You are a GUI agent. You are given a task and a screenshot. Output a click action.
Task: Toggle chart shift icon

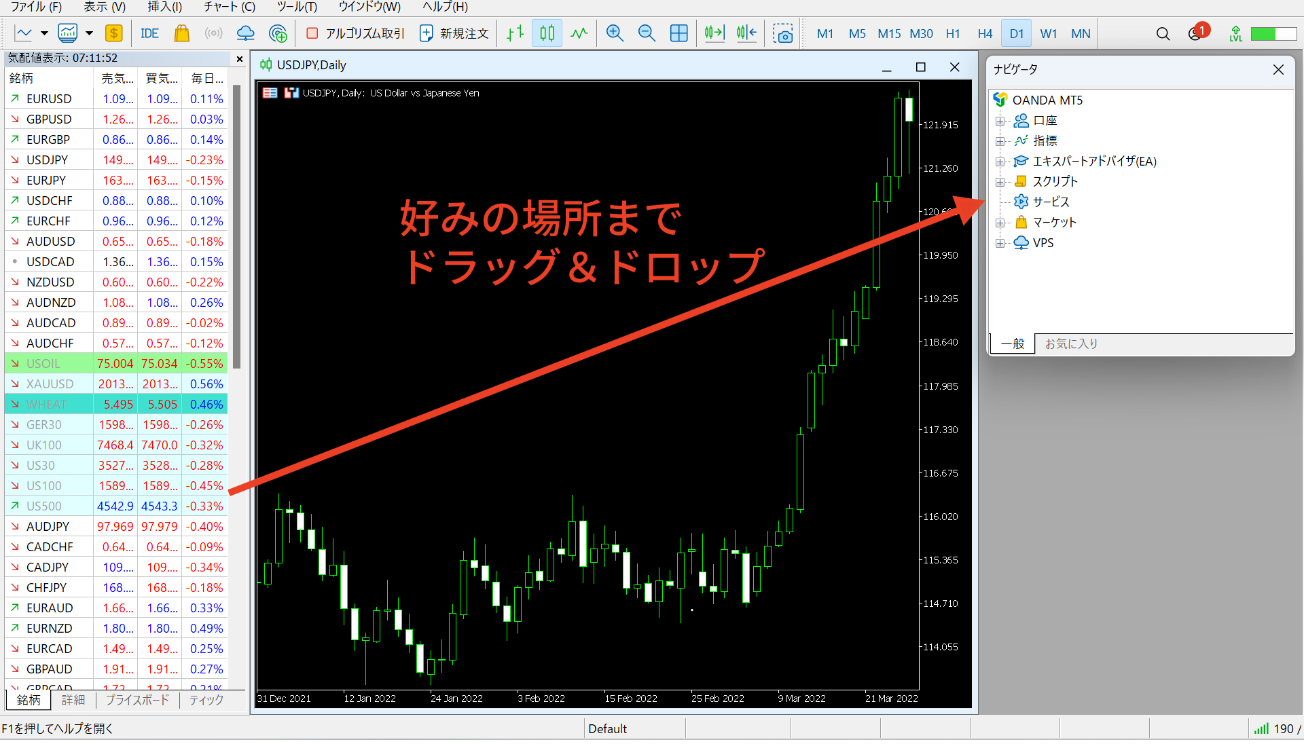[x=746, y=33]
